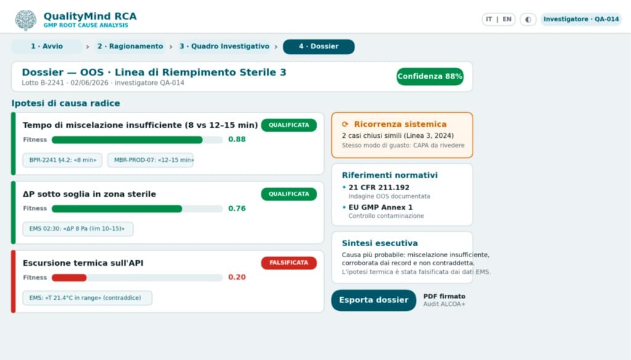Open reference EU GMP Annex 1
Viewport: 631px width, 360px height.
380,207
